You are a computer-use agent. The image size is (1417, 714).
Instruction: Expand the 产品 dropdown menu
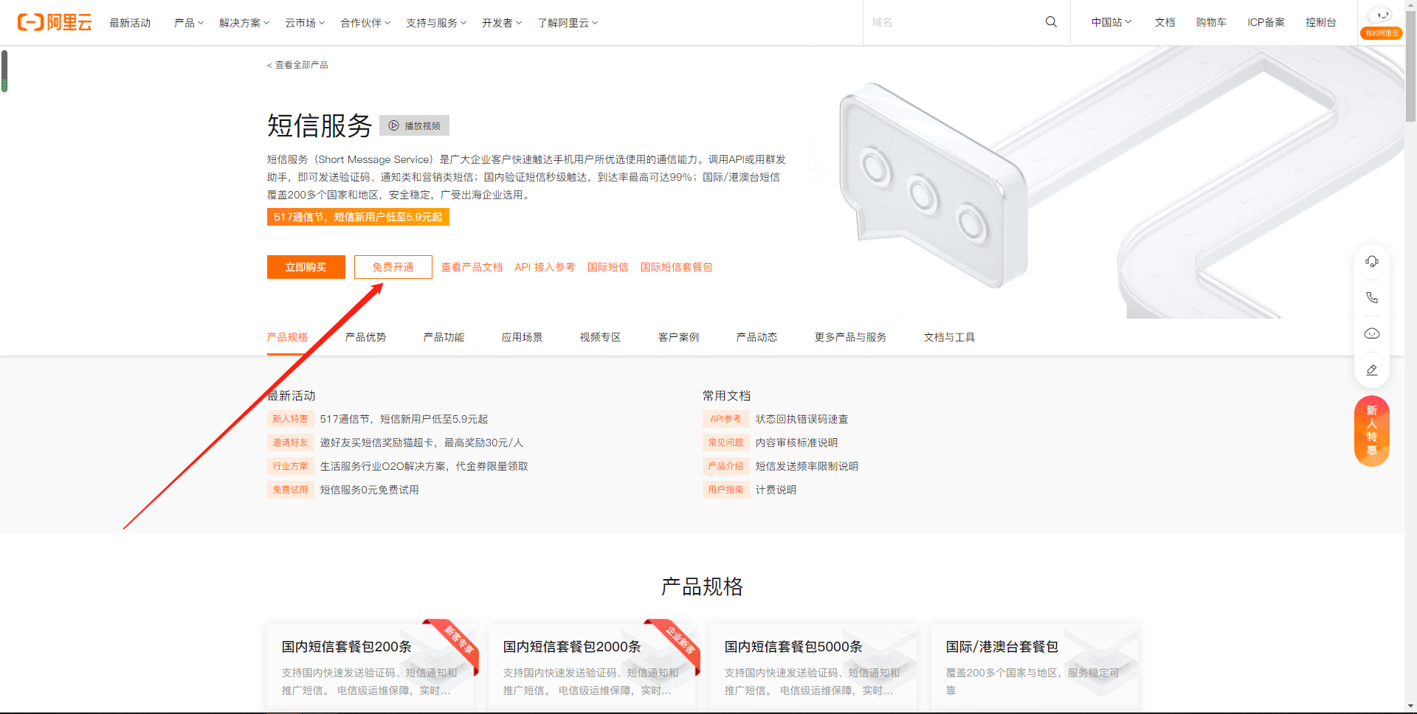[189, 23]
